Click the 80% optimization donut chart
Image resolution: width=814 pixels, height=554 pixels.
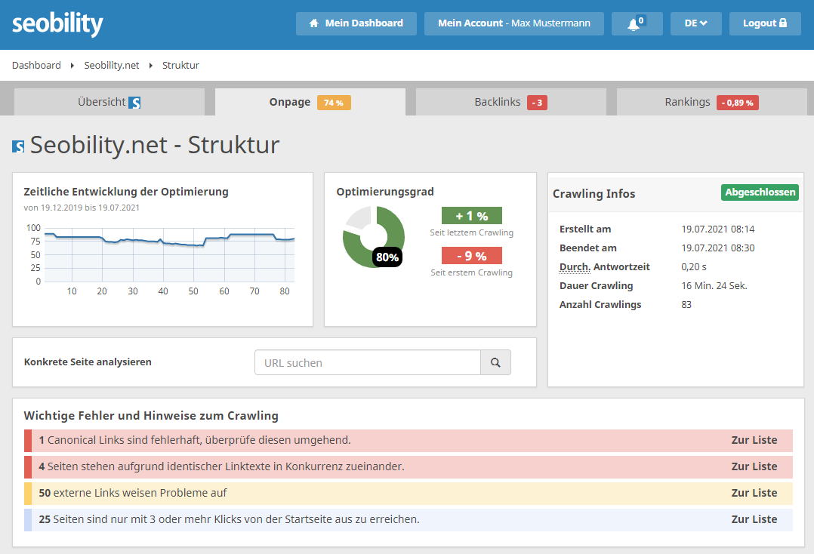(x=374, y=237)
